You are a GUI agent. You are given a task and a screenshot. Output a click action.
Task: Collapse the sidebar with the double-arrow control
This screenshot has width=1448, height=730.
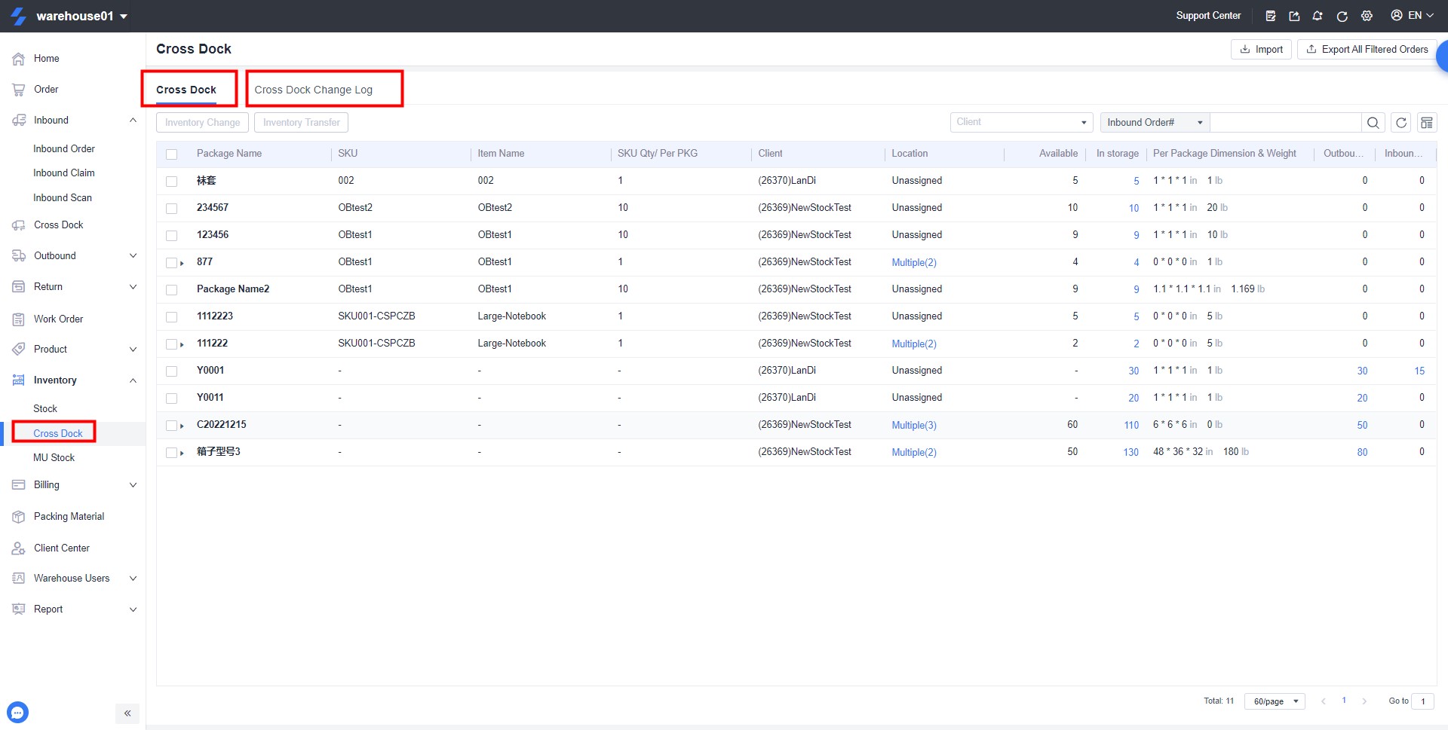[x=127, y=713]
